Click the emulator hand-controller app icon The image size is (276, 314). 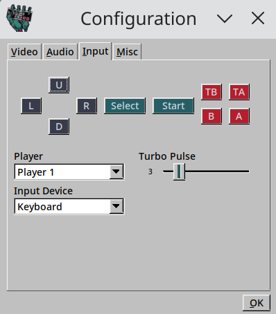19,19
